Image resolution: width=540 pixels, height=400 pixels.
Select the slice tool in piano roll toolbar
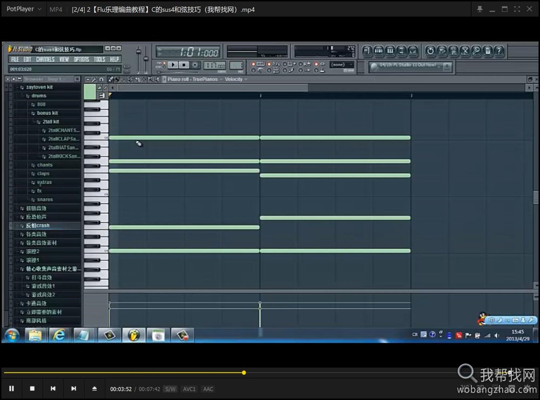137,79
